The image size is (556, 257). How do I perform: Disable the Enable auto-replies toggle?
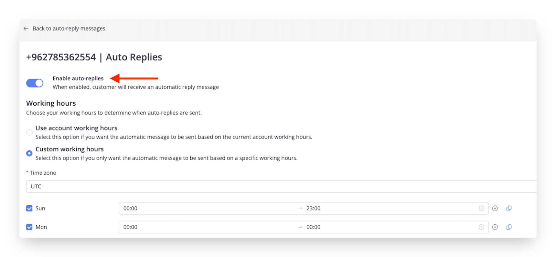(35, 83)
